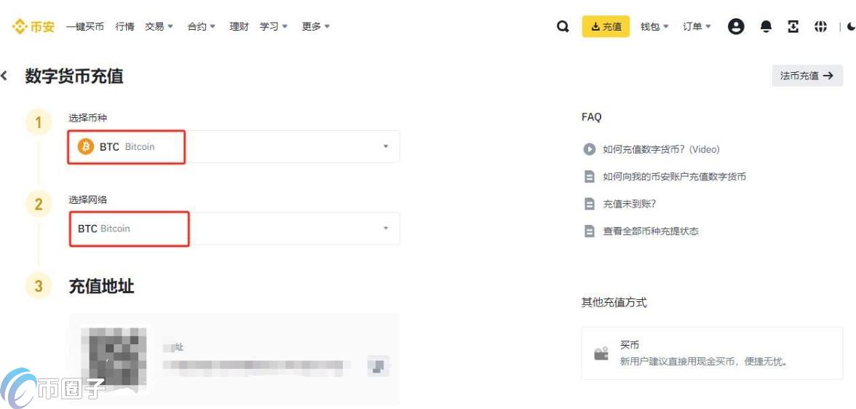Viewport: 856px width, 409px height.
Task: Expand the BTC network selection dropdown
Action: 234,229
